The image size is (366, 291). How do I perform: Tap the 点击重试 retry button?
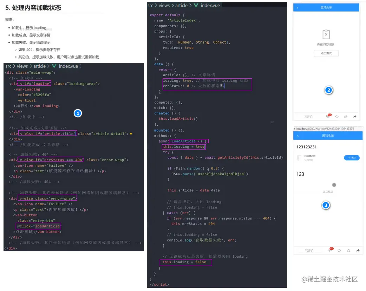[x=326, y=53]
